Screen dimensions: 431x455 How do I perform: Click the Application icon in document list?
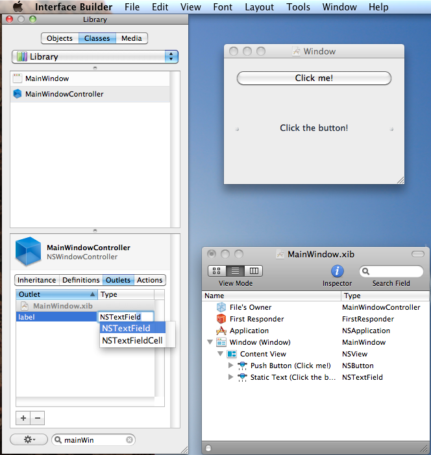221,331
